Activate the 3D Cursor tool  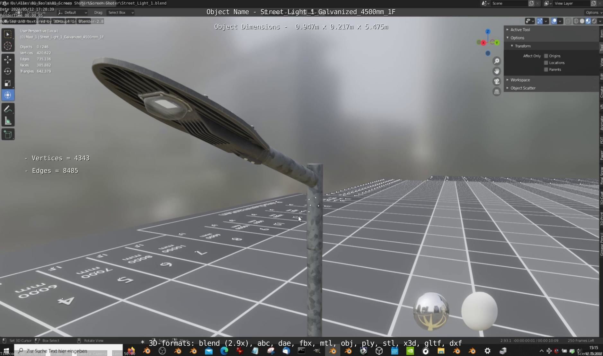click(x=8, y=46)
